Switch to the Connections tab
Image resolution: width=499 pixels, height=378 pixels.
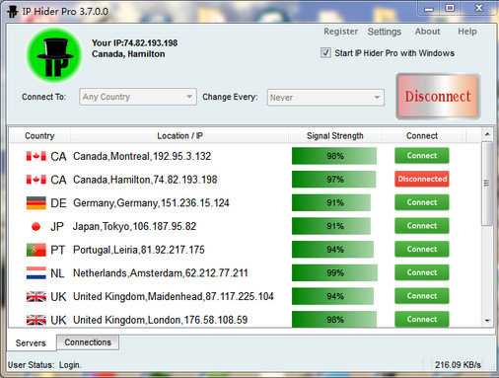tap(88, 342)
